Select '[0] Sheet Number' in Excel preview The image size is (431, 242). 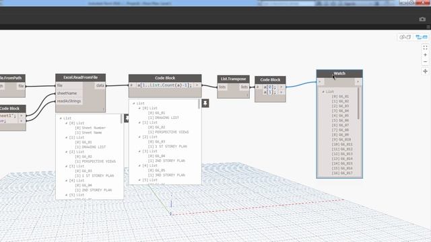pyautogui.click(x=90, y=128)
